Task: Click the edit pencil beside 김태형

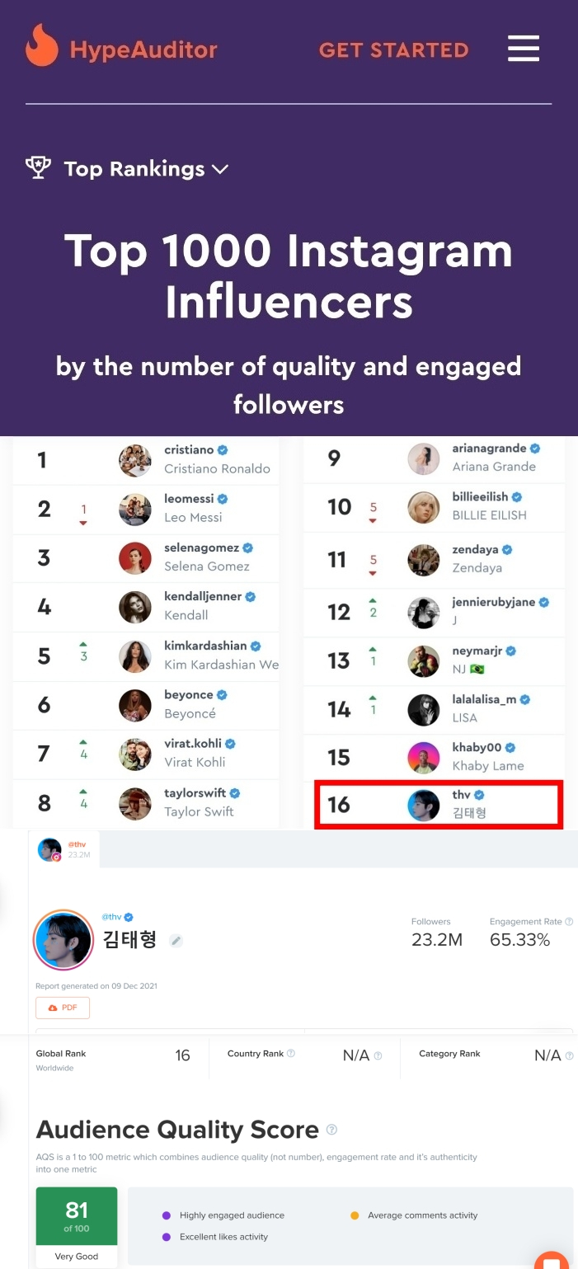Action: (176, 940)
